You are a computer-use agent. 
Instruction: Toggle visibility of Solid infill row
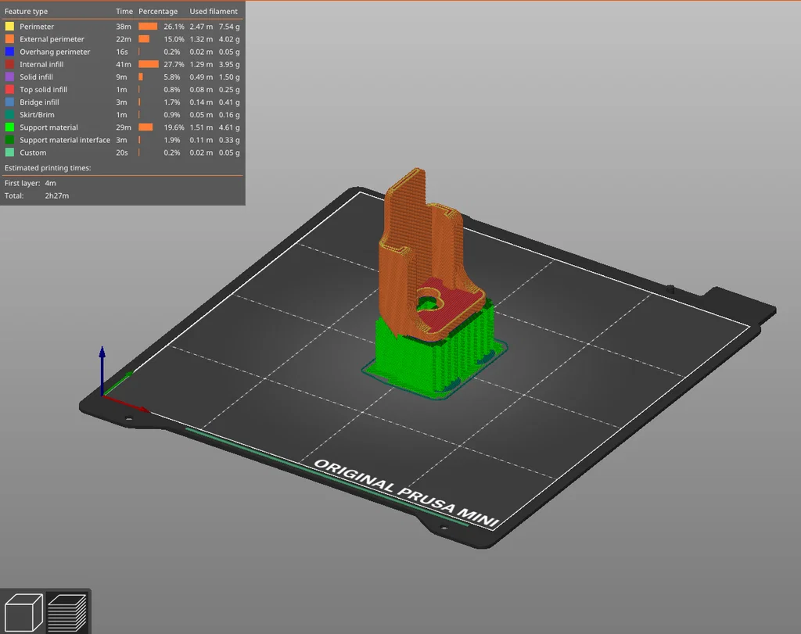pyautogui.click(x=122, y=77)
